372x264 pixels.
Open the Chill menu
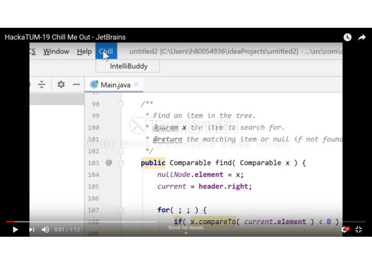point(106,51)
